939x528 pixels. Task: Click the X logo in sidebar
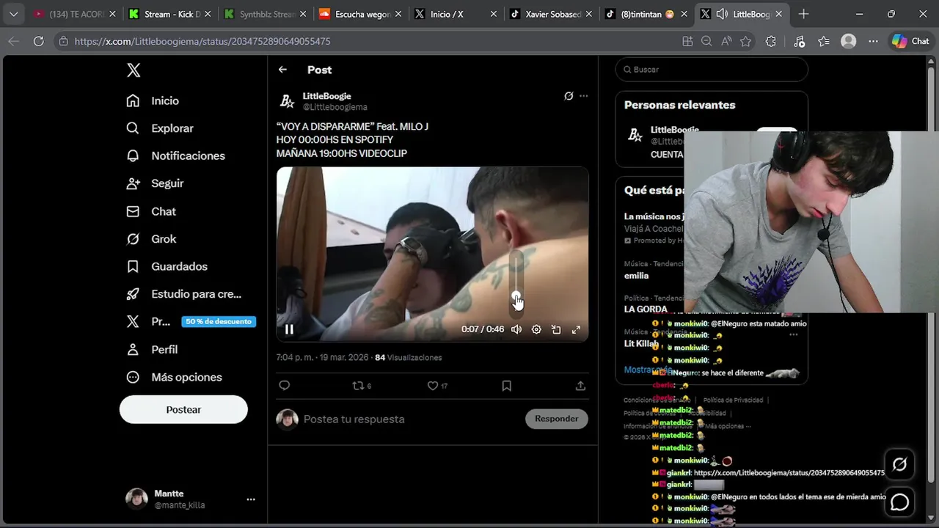(x=134, y=70)
